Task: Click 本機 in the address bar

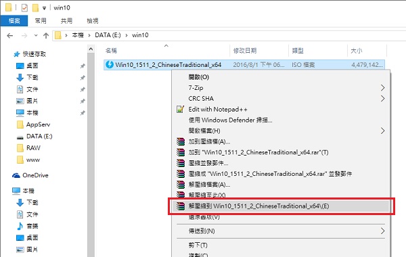Action: point(78,35)
